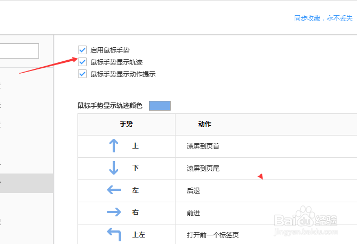Select the 后退 action cell
This screenshot has height=244, width=357.
[266, 191]
